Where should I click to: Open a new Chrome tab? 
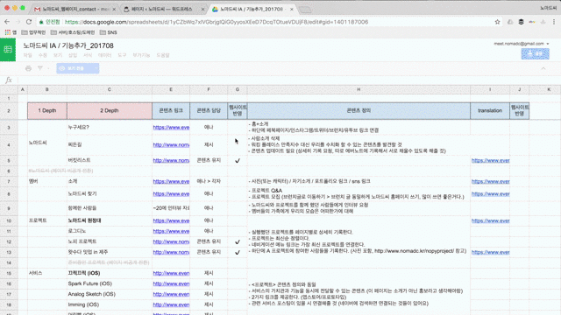305,10
